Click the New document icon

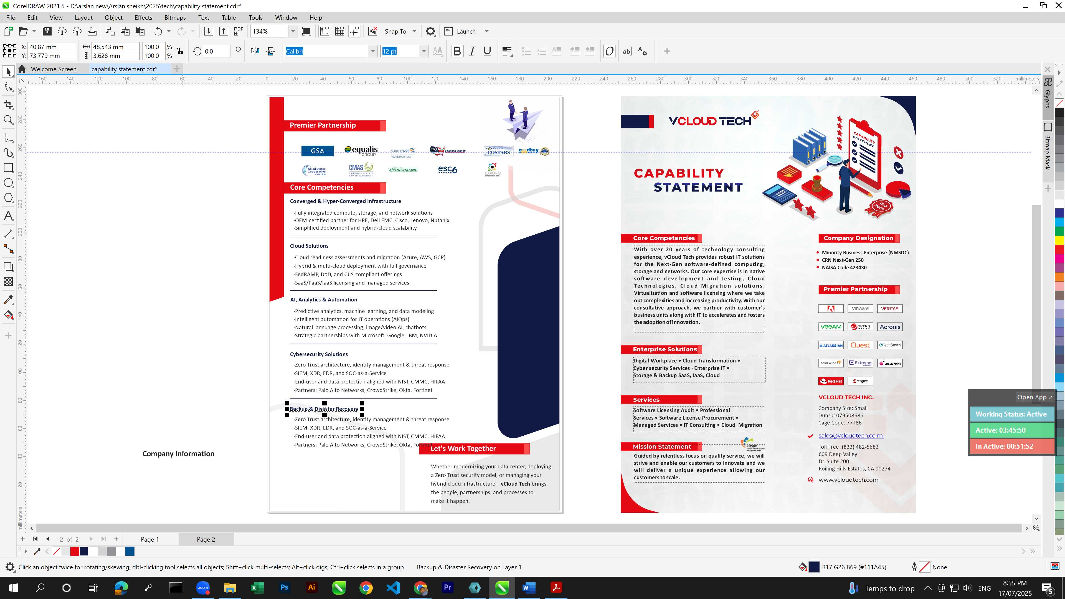8,31
